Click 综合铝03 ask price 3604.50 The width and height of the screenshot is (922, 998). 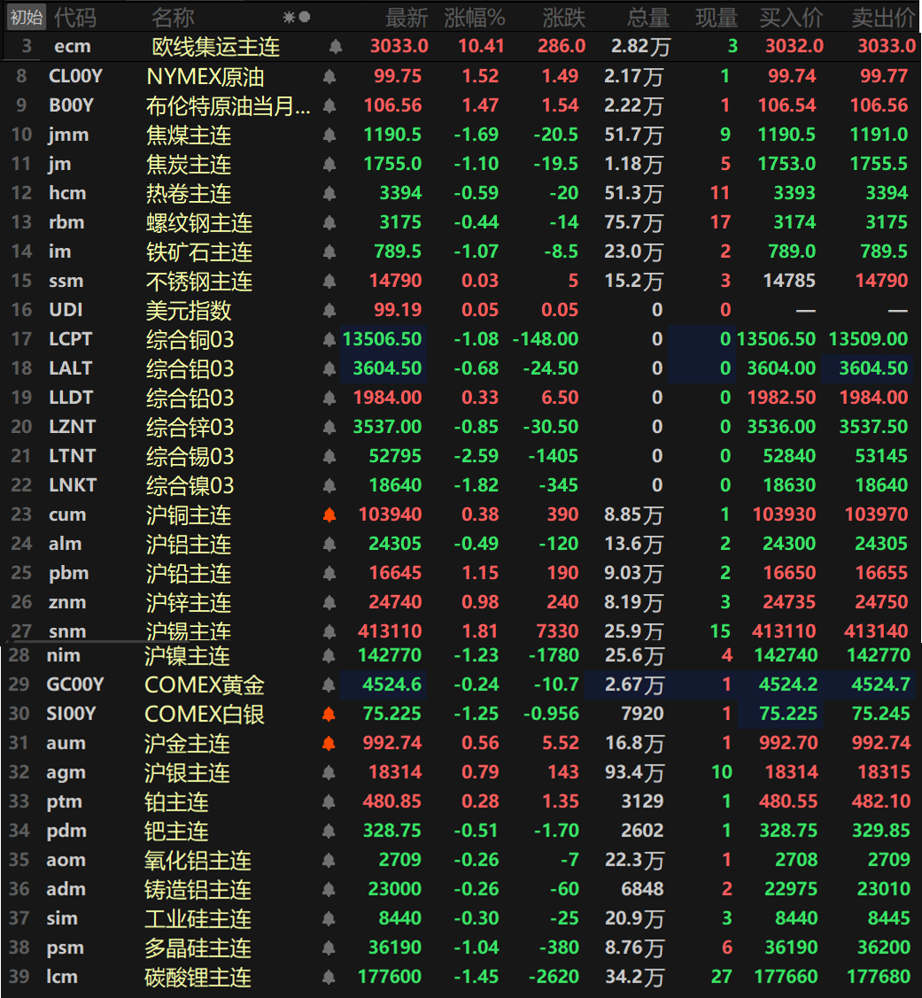873,368
